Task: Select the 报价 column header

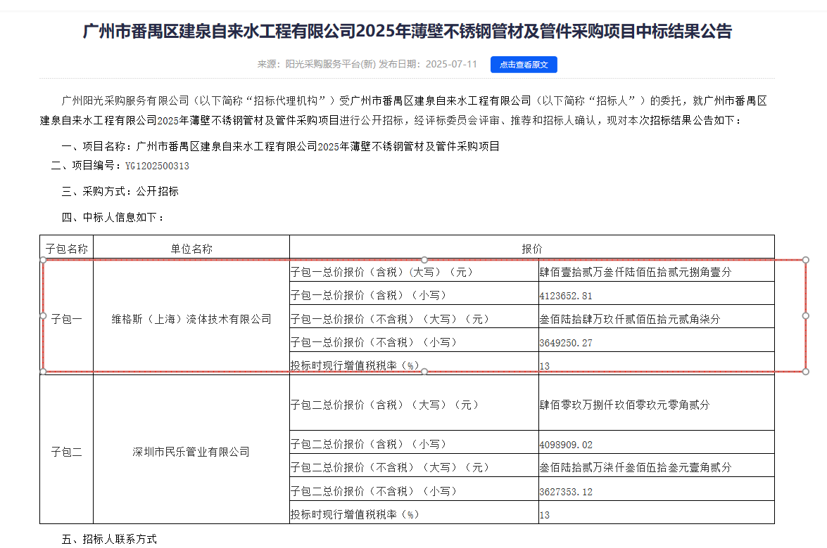Action: point(531,247)
